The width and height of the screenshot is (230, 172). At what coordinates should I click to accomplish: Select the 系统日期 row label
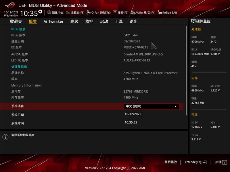coord(18,115)
